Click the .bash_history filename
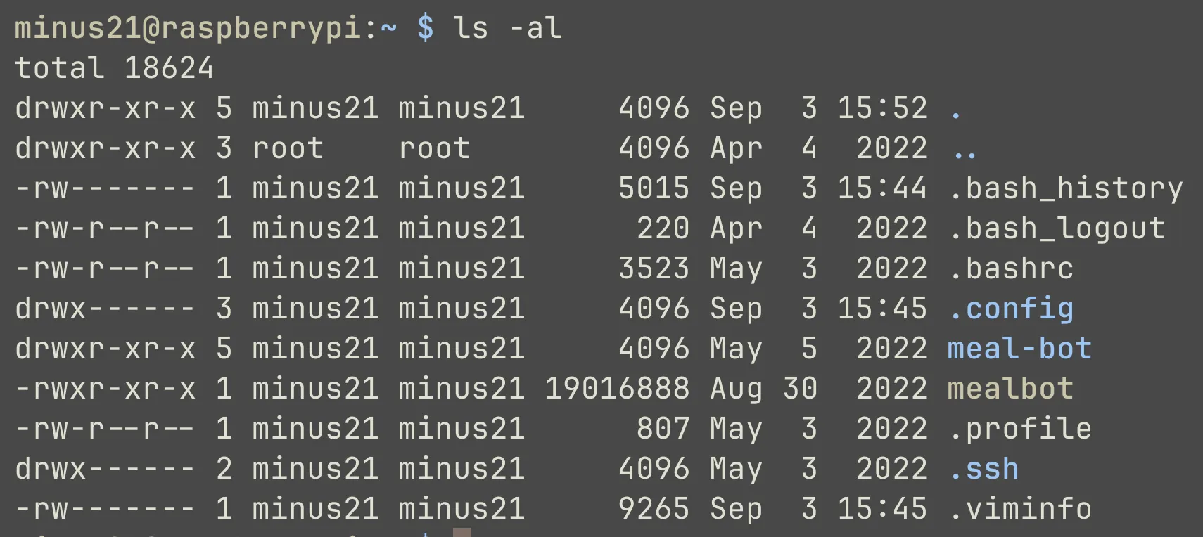 click(x=1066, y=188)
